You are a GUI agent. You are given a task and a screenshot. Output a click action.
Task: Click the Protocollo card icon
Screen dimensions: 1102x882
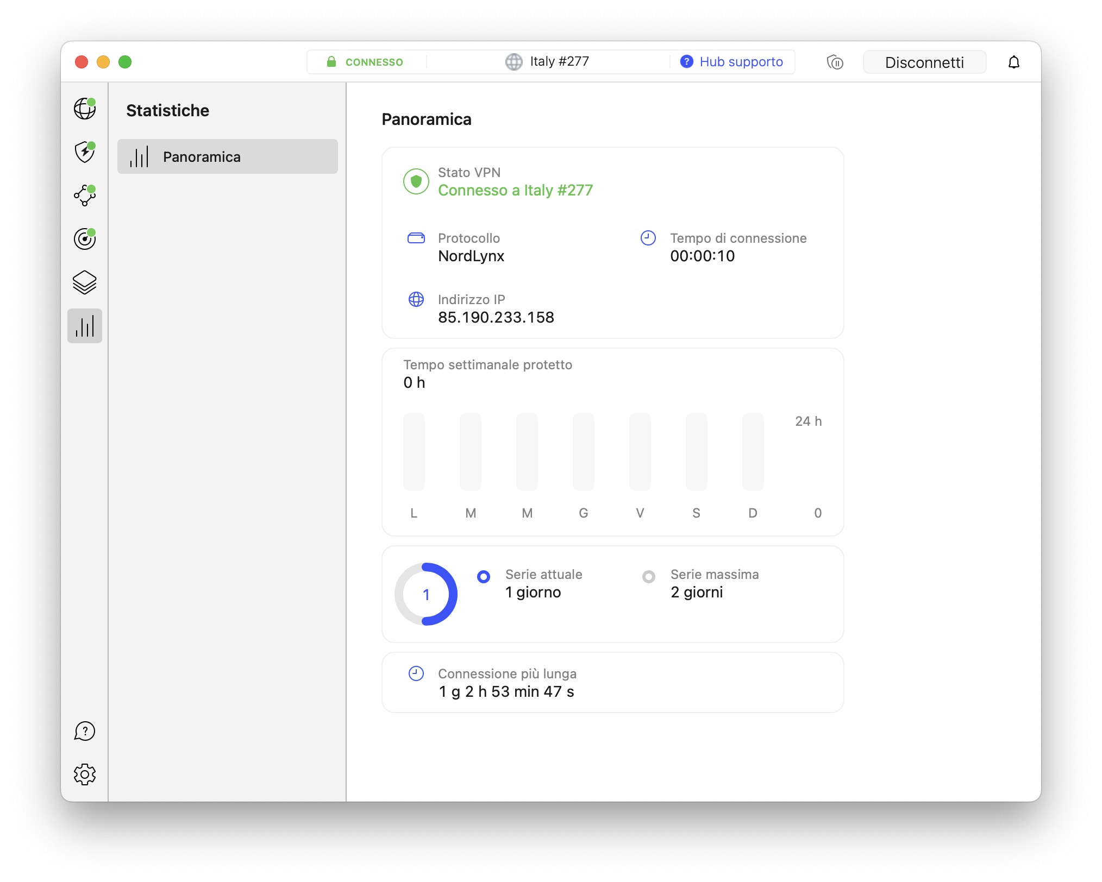click(416, 238)
